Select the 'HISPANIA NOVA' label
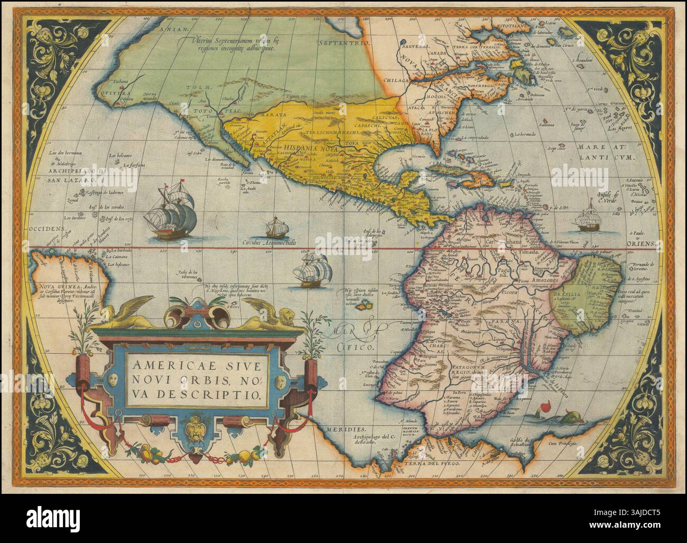This screenshot has height=543, width=687. click(x=311, y=148)
